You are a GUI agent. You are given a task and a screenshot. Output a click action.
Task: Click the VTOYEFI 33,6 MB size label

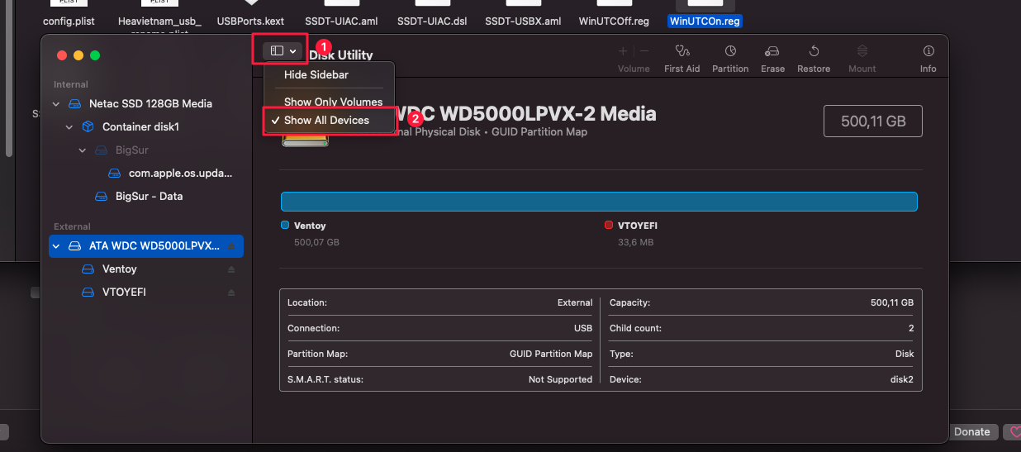(635, 242)
